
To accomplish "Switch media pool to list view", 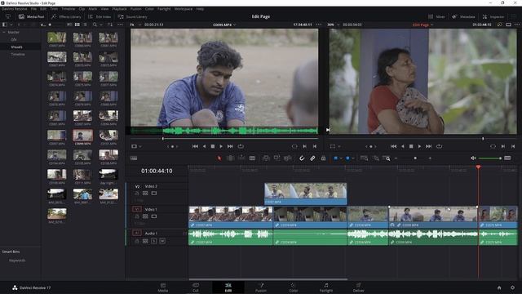I will coord(85,24).
